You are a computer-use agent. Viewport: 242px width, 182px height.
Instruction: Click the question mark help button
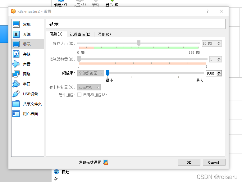[x=208, y=11]
